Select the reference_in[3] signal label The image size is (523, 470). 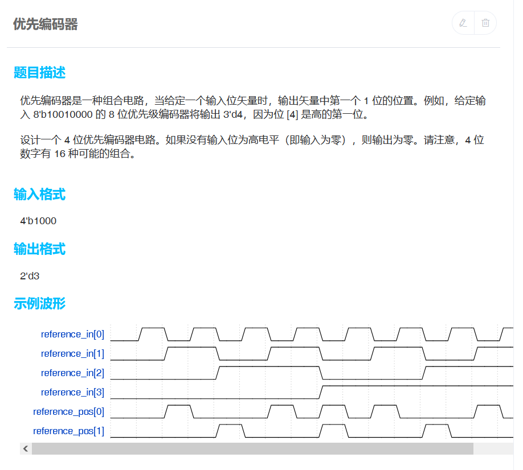pyautogui.click(x=72, y=392)
